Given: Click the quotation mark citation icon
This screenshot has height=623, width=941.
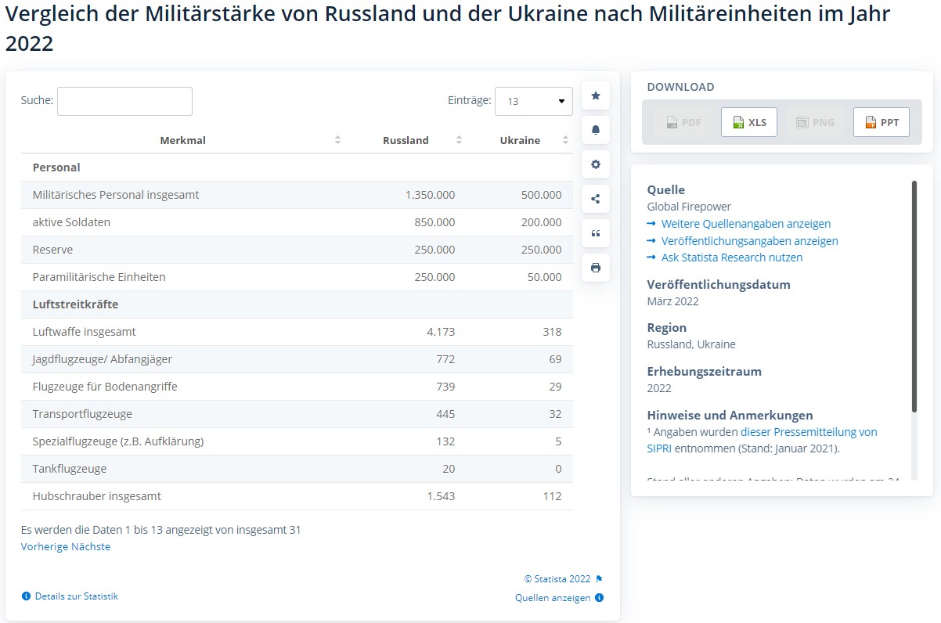Looking at the screenshot, I should 596,233.
